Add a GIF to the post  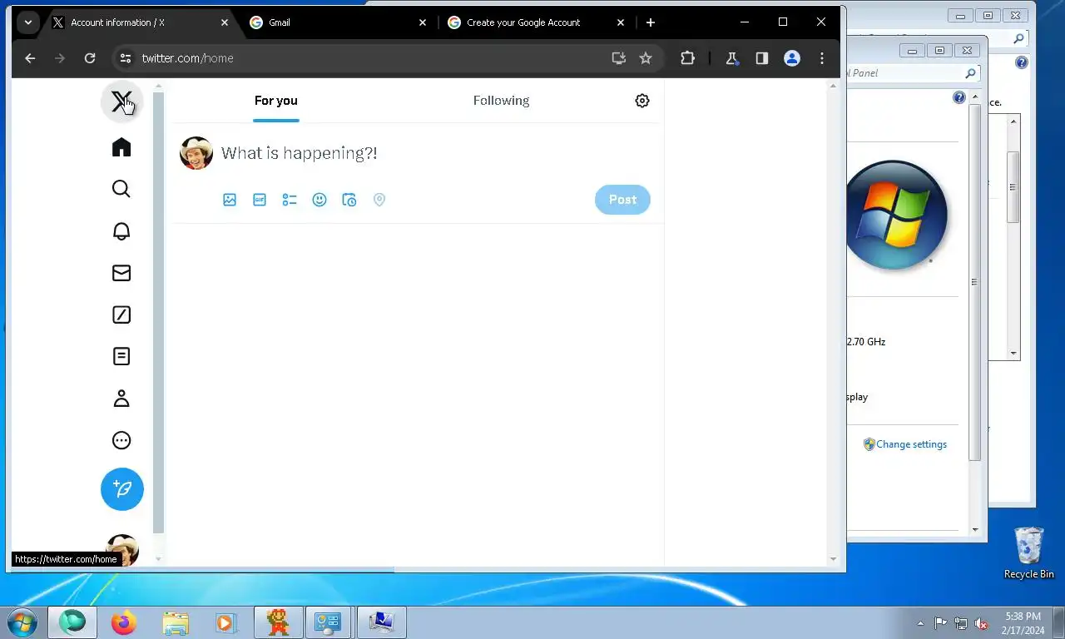coord(260,200)
